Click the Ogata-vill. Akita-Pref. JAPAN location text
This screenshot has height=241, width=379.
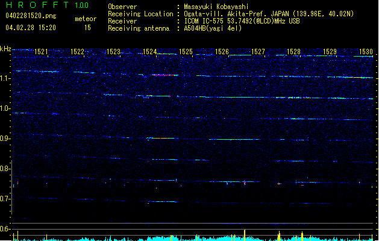pos(269,14)
